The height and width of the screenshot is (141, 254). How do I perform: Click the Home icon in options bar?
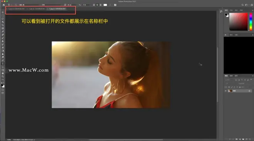pos(4,5)
